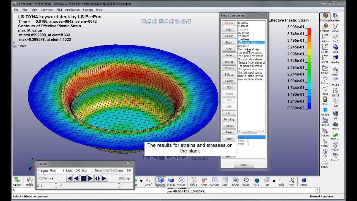
Task: Toggle the Post checkbox in the tree
Action: coord(18,46)
